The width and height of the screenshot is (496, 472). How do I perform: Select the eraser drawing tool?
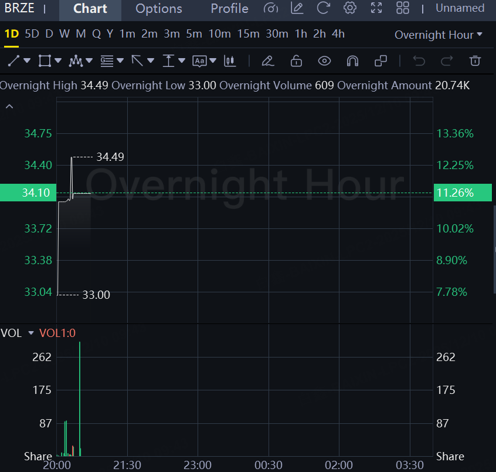pos(268,60)
